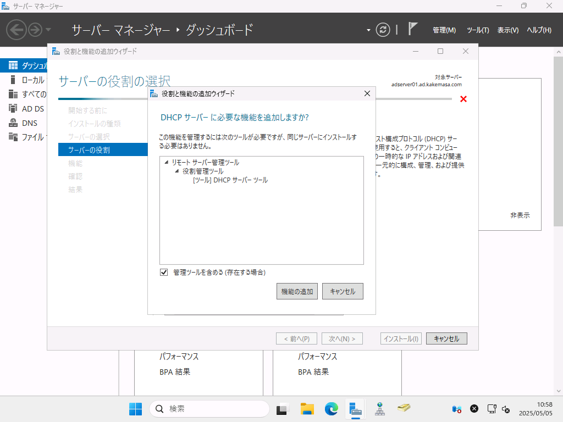Click the right パフォーマンス link on dashboard
This screenshot has width=563, height=422.
coord(317,356)
